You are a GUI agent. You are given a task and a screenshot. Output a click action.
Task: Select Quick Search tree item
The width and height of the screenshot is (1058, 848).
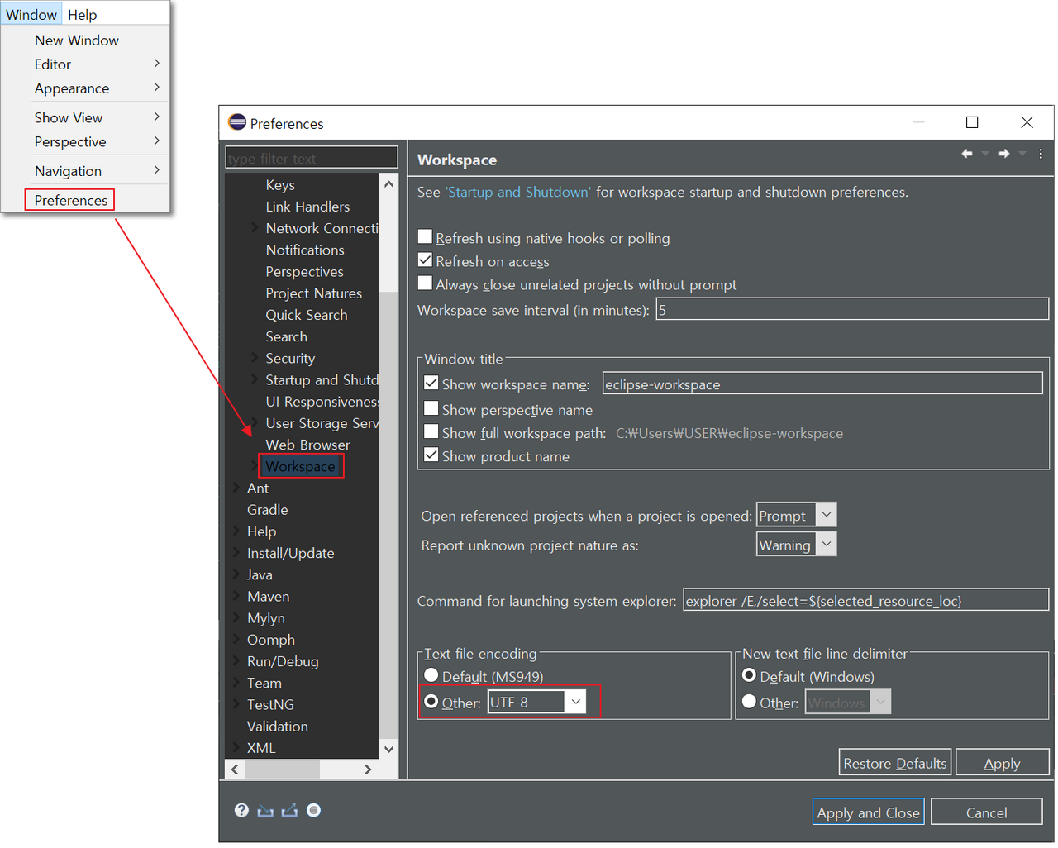pyautogui.click(x=306, y=315)
